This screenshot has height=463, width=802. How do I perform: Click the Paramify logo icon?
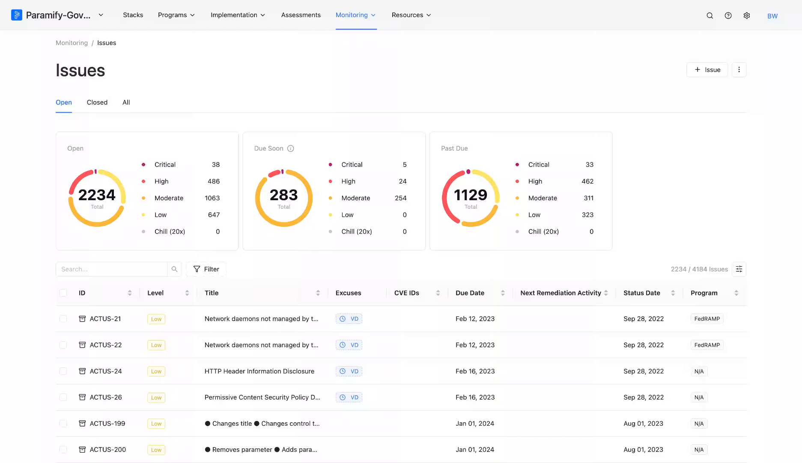pos(17,15)
